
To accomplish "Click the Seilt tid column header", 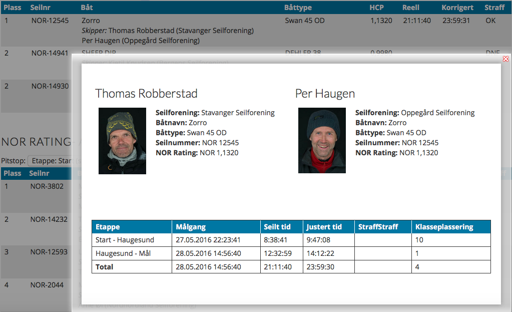I will click(x=281, y=227).
